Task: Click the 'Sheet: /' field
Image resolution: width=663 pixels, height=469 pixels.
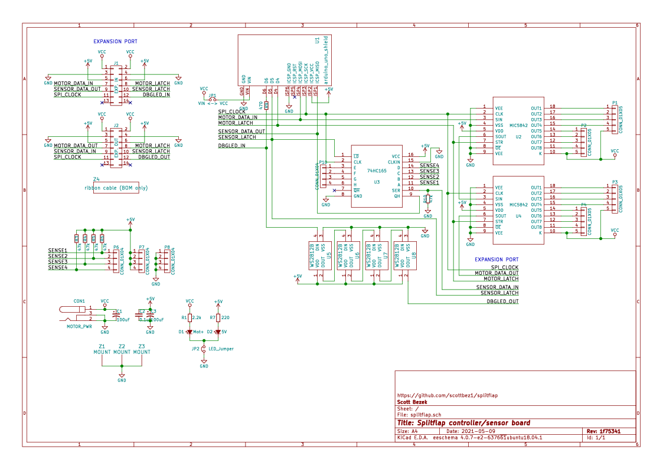Action: 407,409
